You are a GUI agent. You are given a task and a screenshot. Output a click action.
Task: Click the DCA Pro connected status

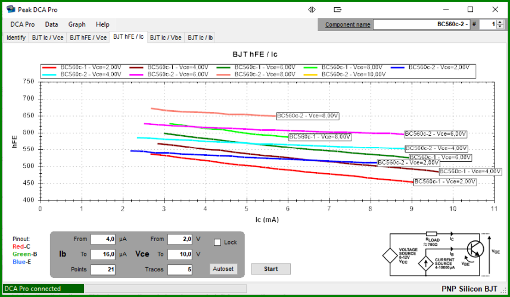click(43, 289)
